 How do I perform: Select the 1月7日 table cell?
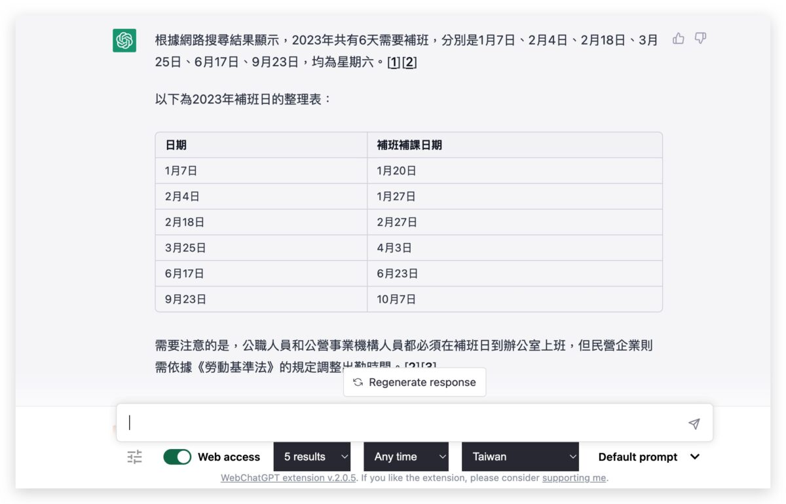click(261, 170)
